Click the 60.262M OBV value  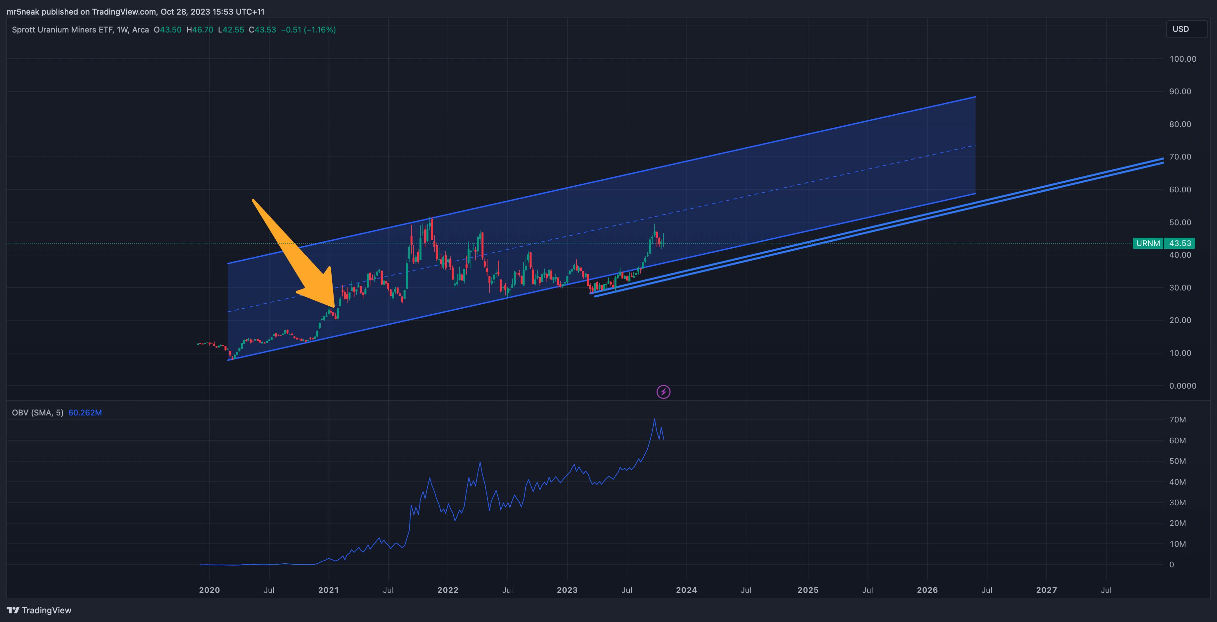(85, 413)
